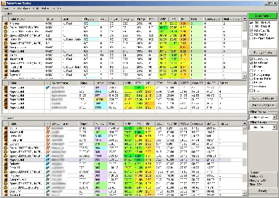Select the highlighted row in bottom player list

[x=116, y=160]
